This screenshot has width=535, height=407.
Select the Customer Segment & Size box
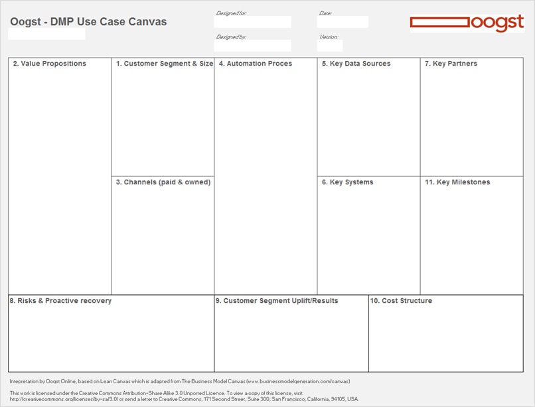(x=163, y=119)
